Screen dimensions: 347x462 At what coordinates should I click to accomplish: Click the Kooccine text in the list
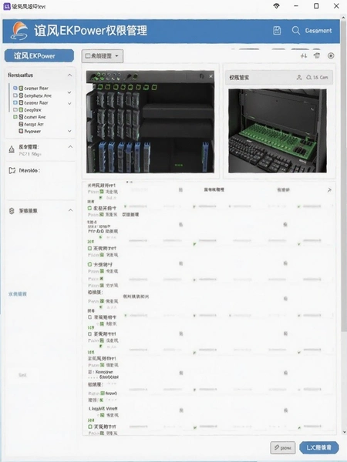click(x=104, y=372)
